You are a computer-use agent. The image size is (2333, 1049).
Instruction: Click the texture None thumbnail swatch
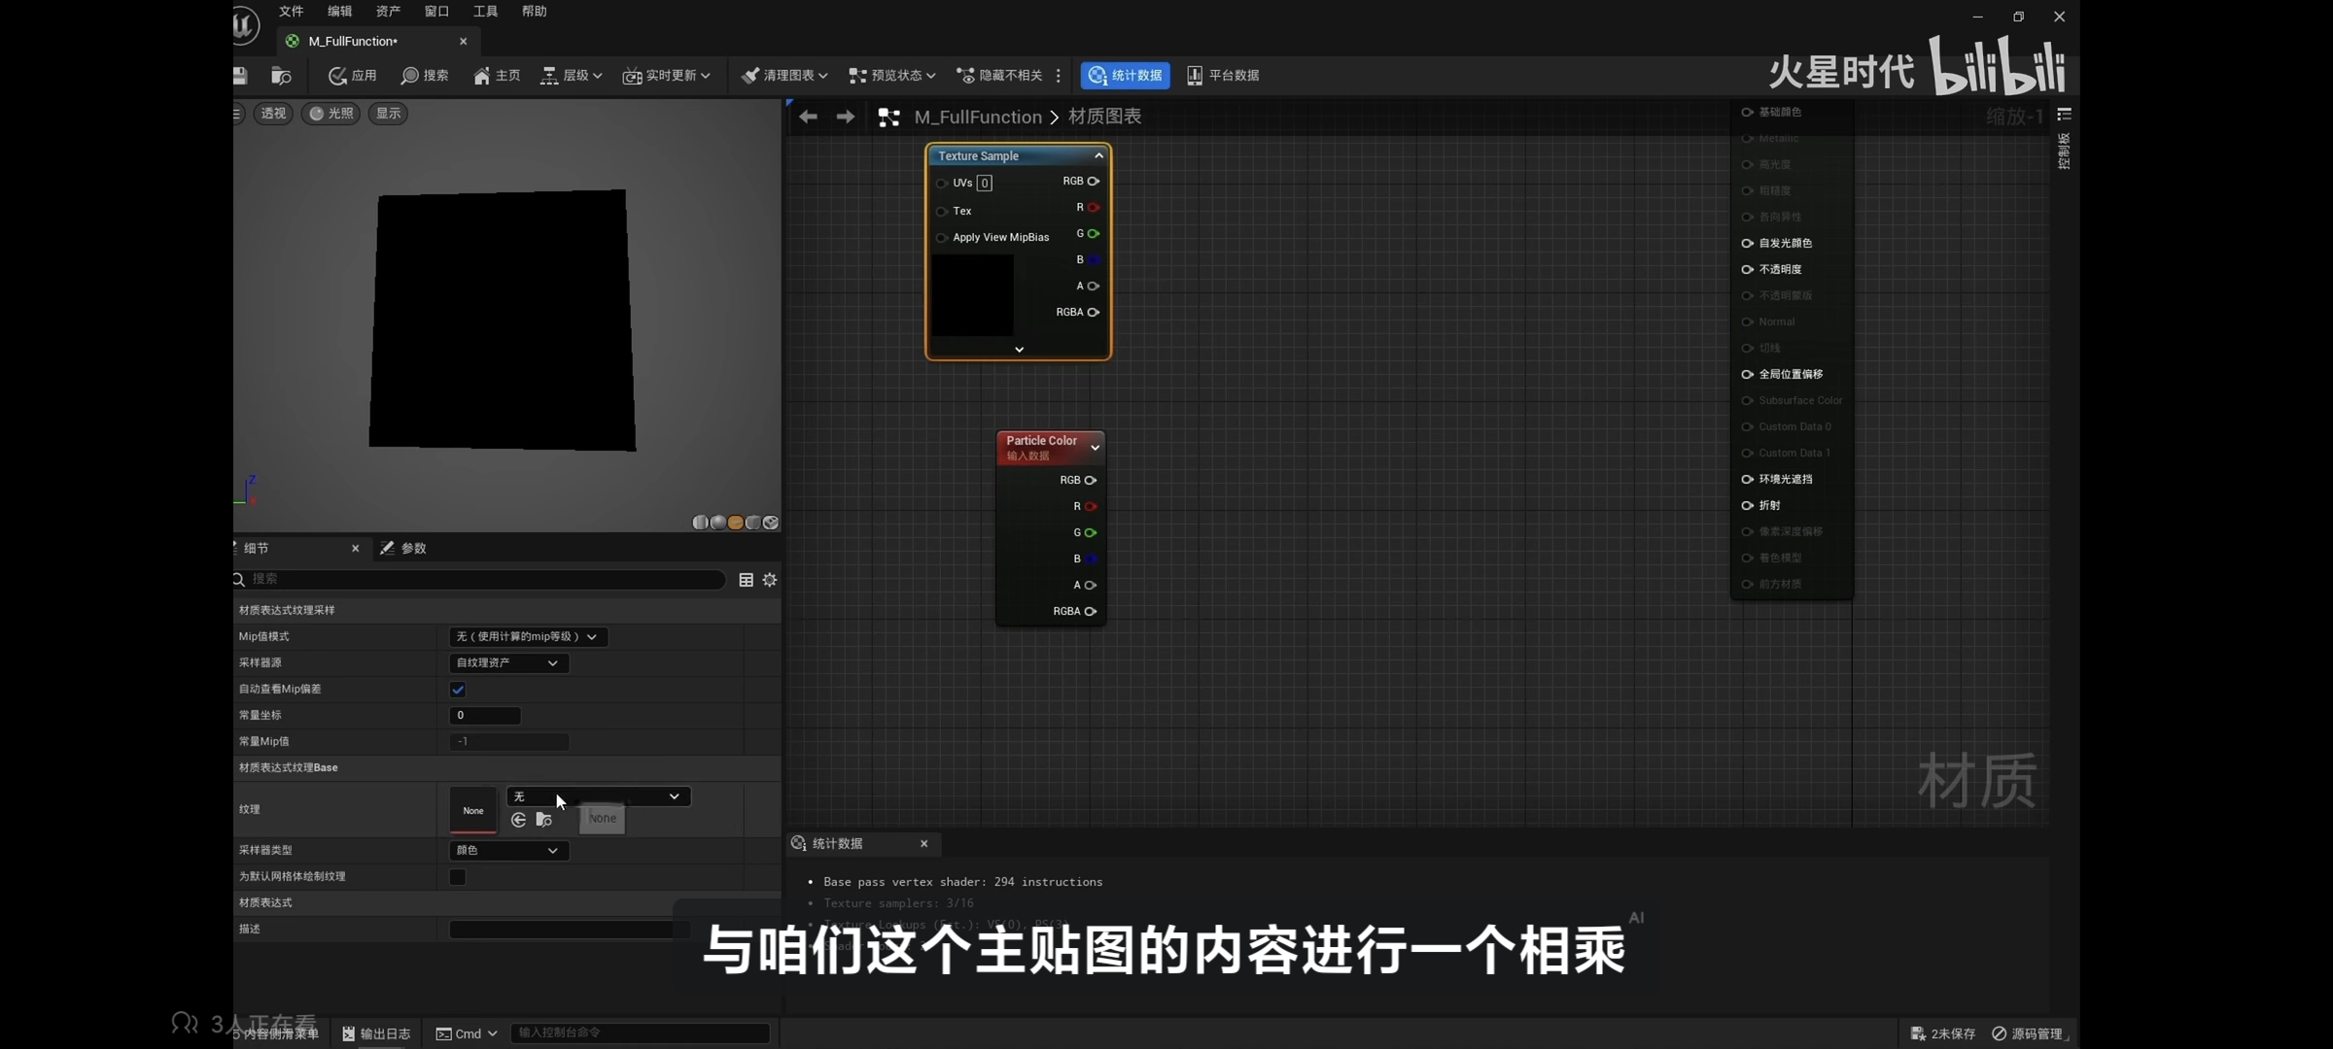[472, 810]
